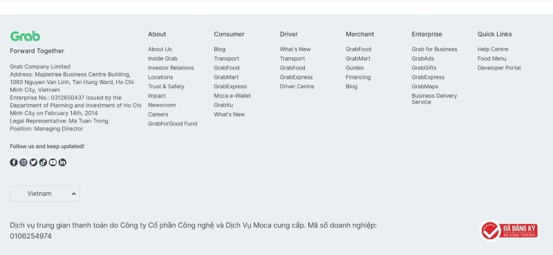Image resolution: width=553 pixels, height=255 pixels.
Task: Expand the Vietnam country selector
Action: [45, 194]
